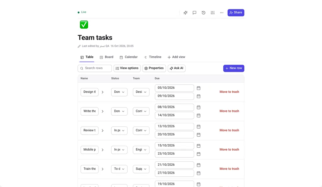This screenshot has width=322, height=187.
Task: Expand the Write the row with chevron
Action: click(x=103, y=112)
